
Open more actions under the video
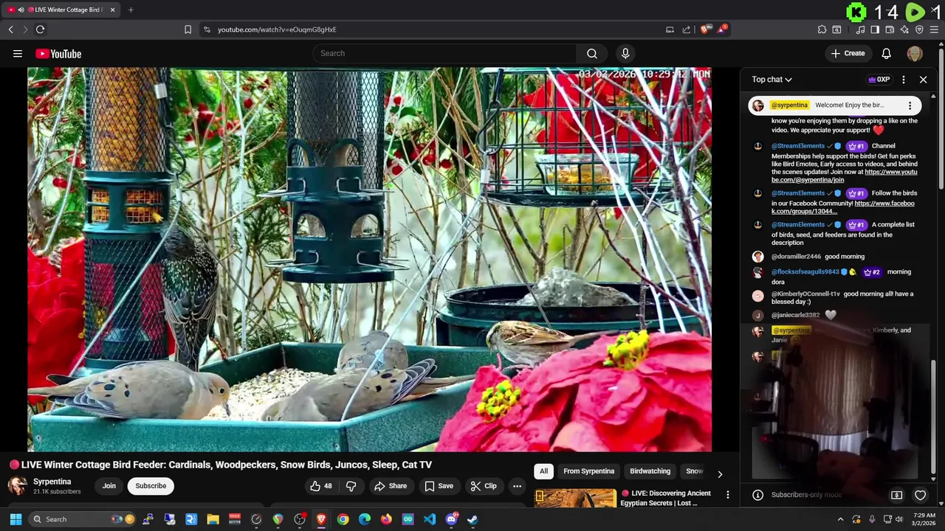pos(517,486)
